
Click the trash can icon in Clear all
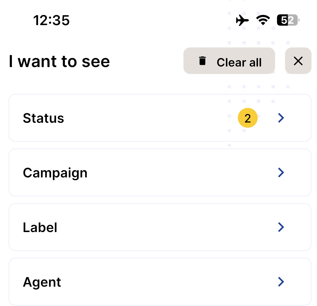203,61
